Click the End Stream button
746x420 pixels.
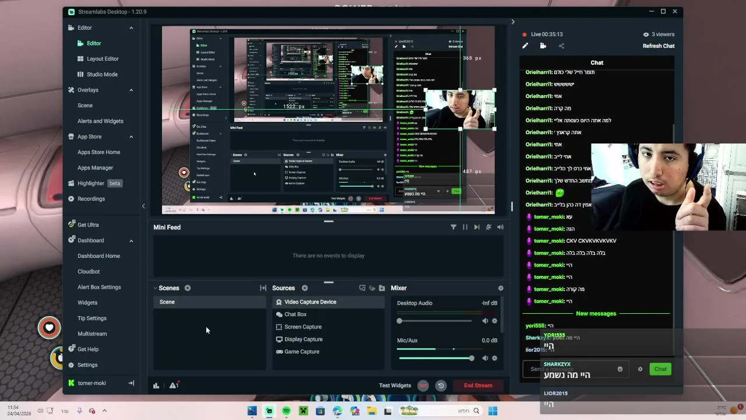coord(478,386)
